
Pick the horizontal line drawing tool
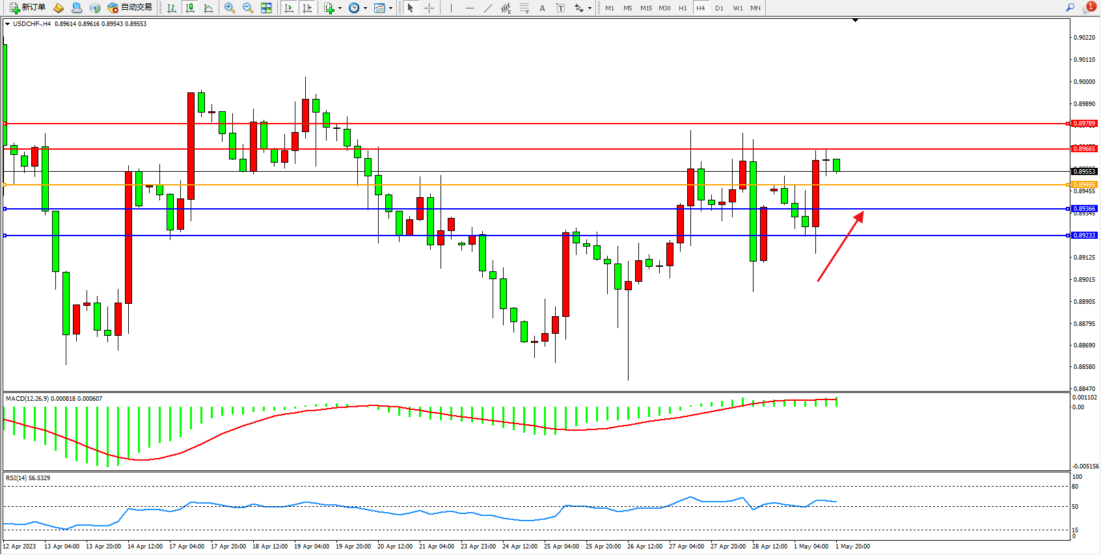[x=469, y=8]
